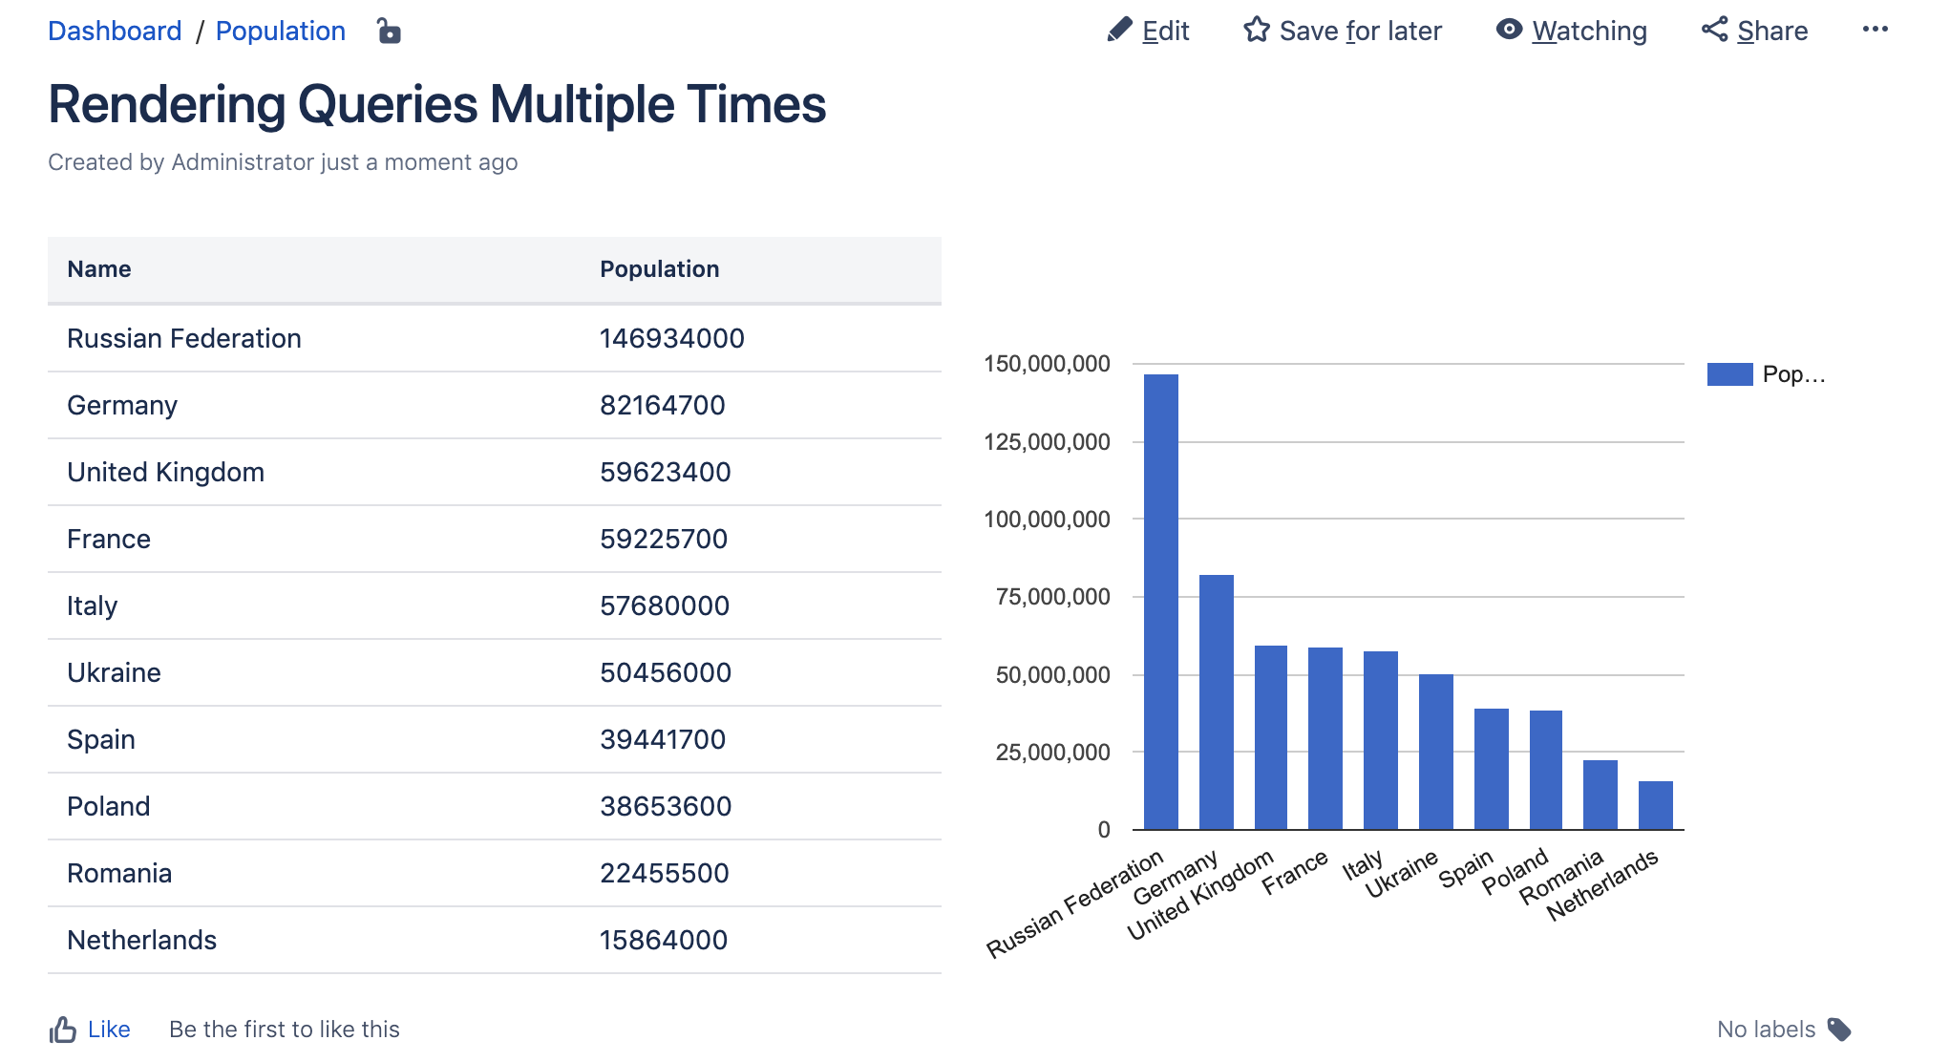Click the Watching button label
This screenshot has width=1950, height=1062.
coord(1590,32)
